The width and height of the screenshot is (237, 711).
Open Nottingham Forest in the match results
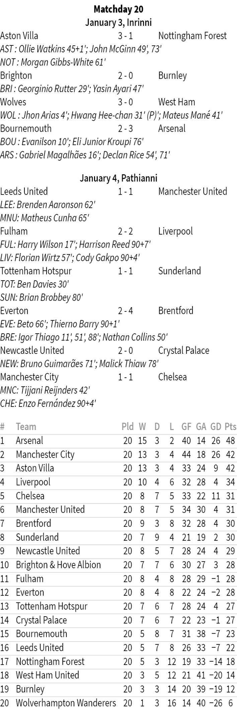[192, 36]
